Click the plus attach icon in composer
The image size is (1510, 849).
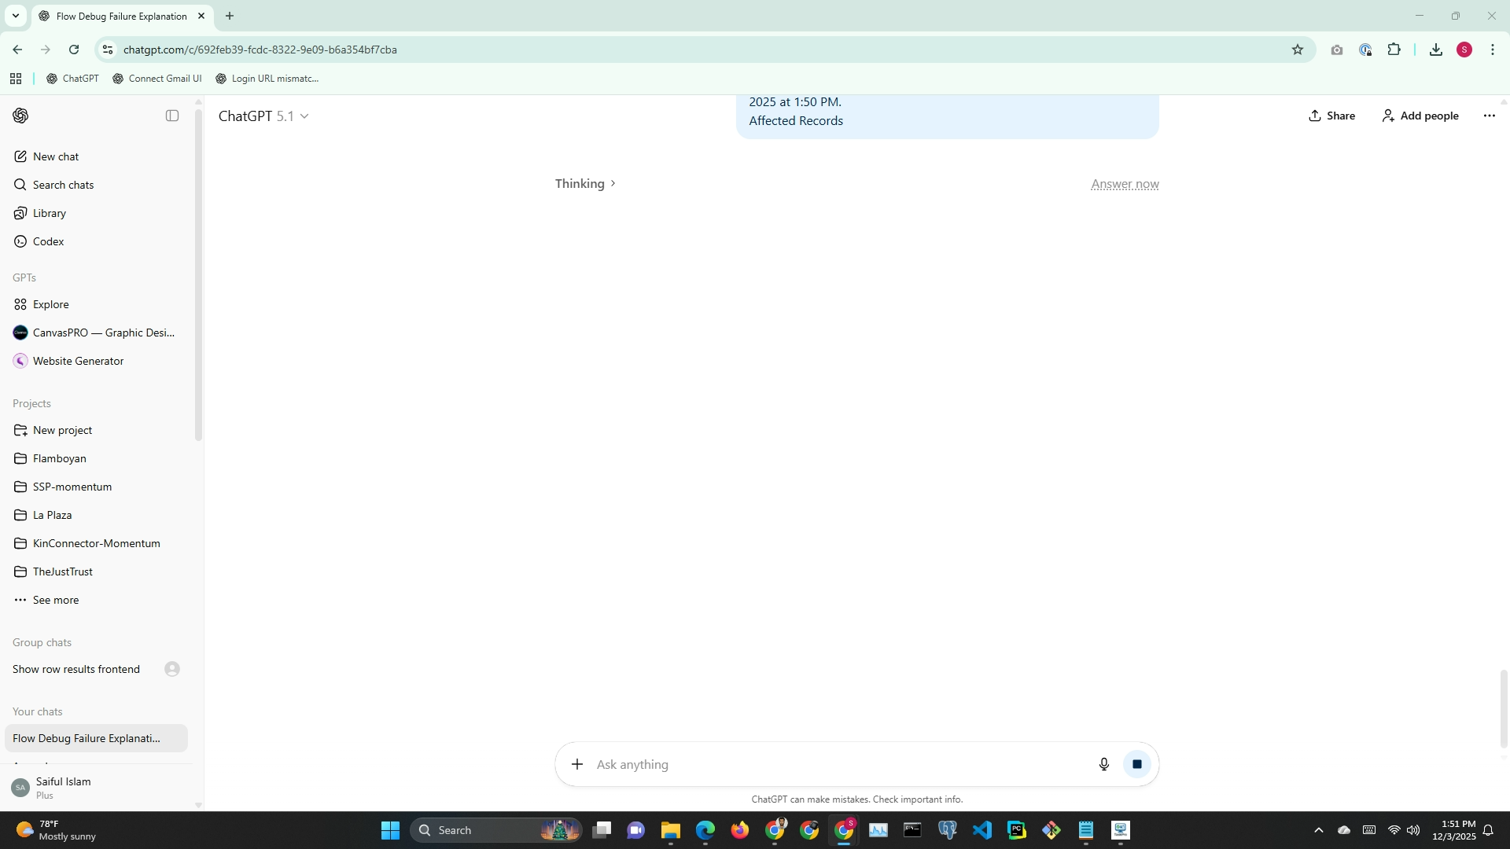577,764
